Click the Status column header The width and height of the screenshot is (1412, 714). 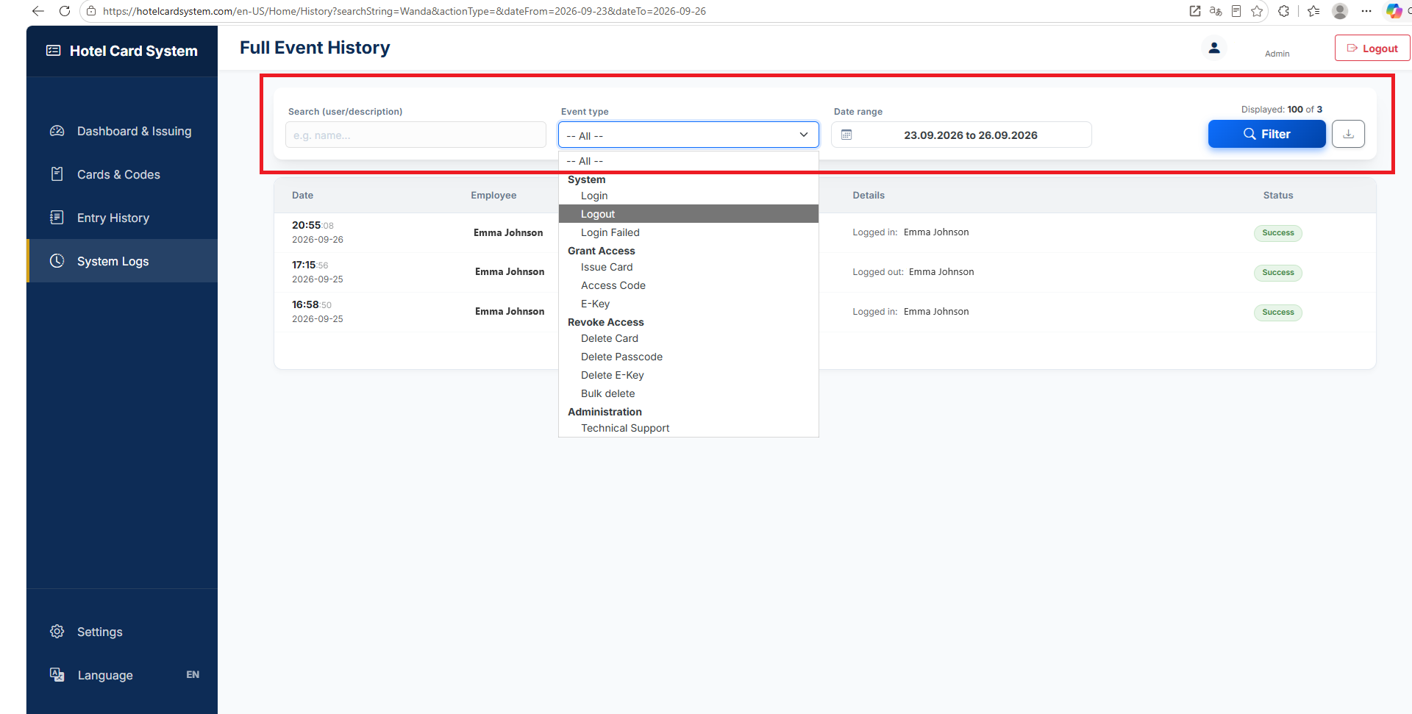click(x=1277, y=196)
